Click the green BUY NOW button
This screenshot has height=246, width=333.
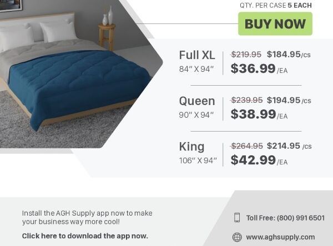(x=275, y=24)
